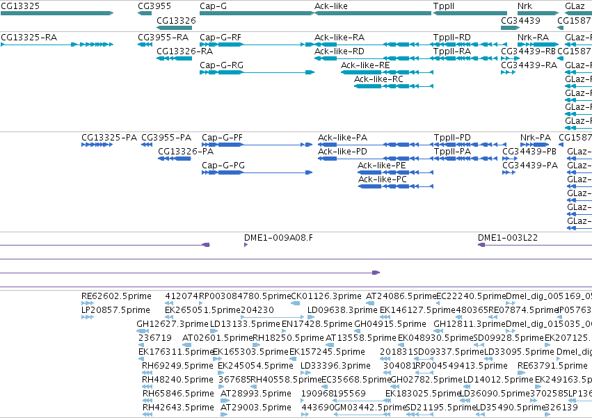The width and height of the screenshot is (592, 418).
Task: Select the Ack-like-RE transcript label
Action: coord(365,65)
